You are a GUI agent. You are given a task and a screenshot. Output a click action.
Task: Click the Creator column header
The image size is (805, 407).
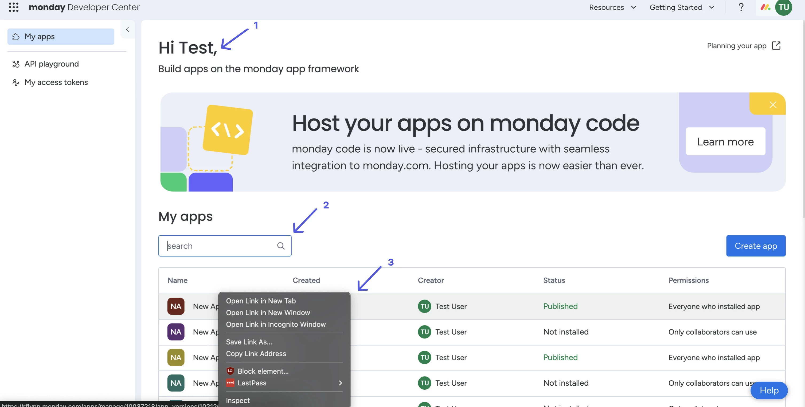pyautogui.click(x=431, y=280)
